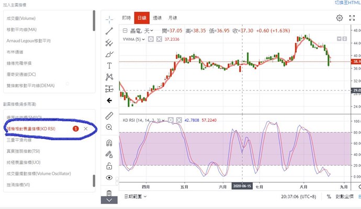The width and height of the screenshot is (361, 209).
Task: Select the crosshair cursor tool
Action: [x=109, y=19]
